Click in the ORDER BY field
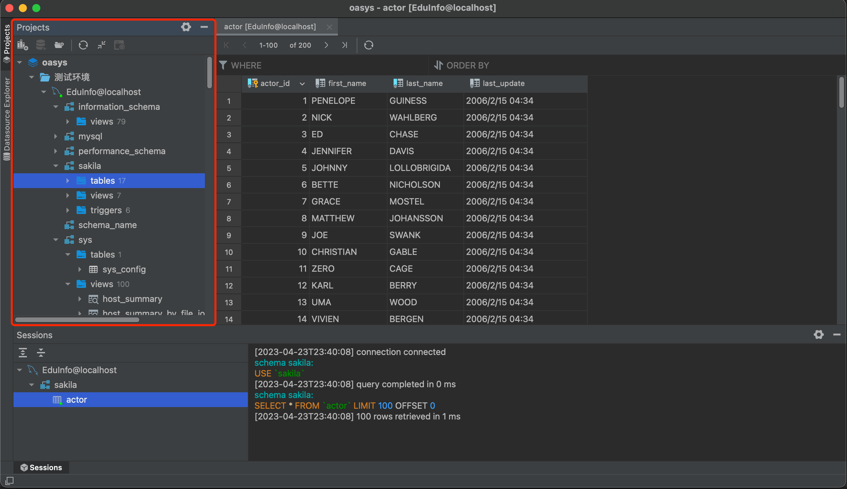This screenshot has width=847, height=489. click(638, 65)
